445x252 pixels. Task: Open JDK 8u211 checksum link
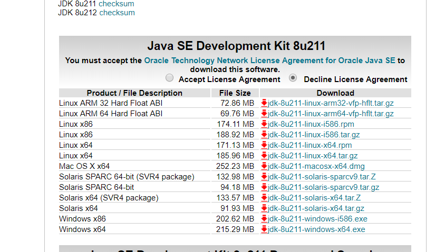(x=117, y=4)
